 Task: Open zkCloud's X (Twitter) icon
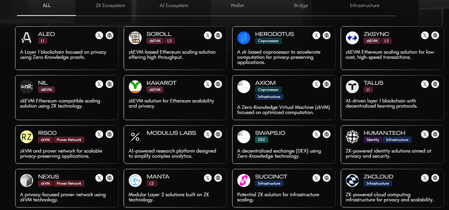pos(425,178)
